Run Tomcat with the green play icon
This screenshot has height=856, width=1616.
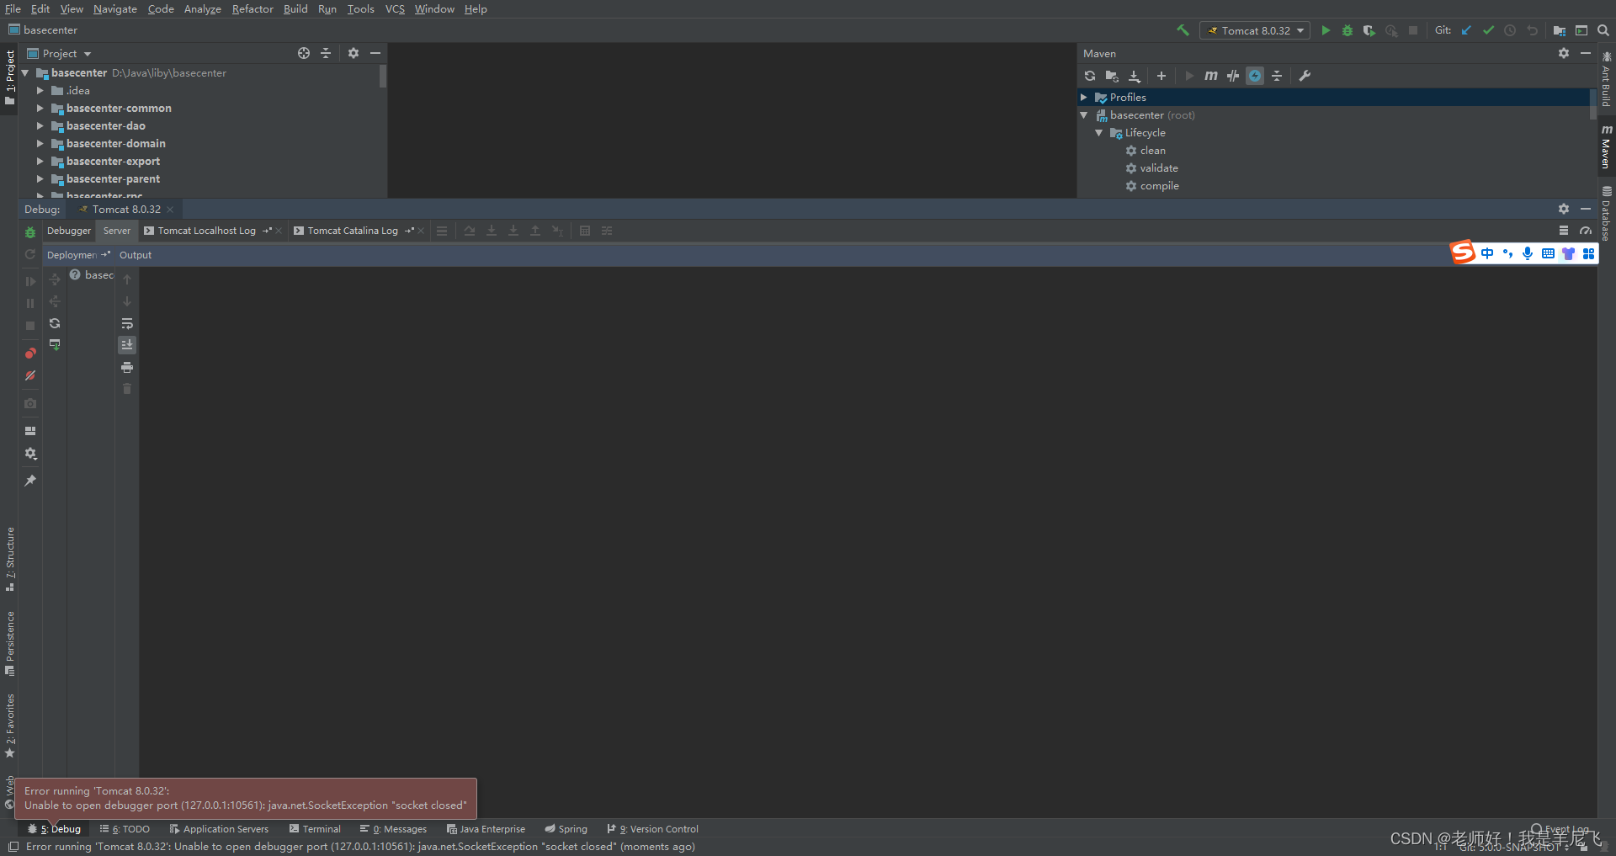(x=1326, y=30)
